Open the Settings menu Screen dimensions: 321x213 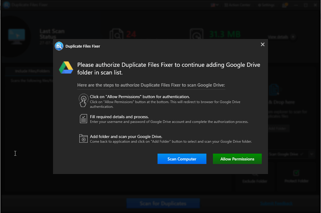(266, 5)
